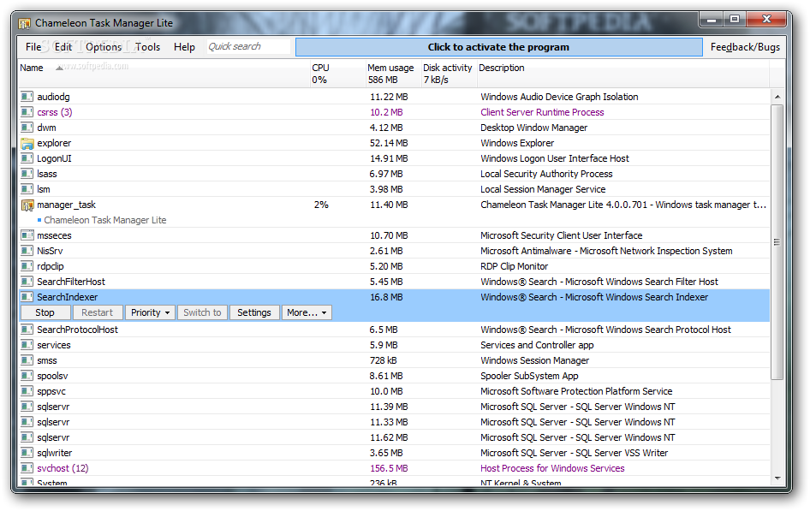Click the Chameleon Task Manager title bar icon
This screenshot has height=511, width=810.
point(24,23)
